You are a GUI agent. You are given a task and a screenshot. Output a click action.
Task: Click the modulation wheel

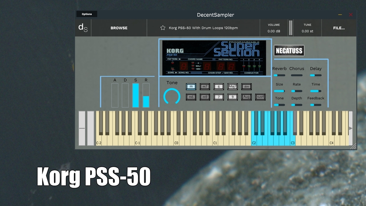point(91,128)
